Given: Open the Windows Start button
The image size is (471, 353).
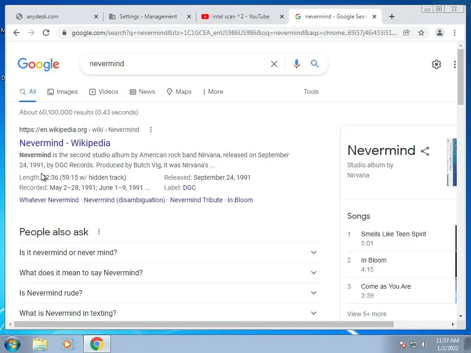Looking at the screenshot, I should [12, 344].
